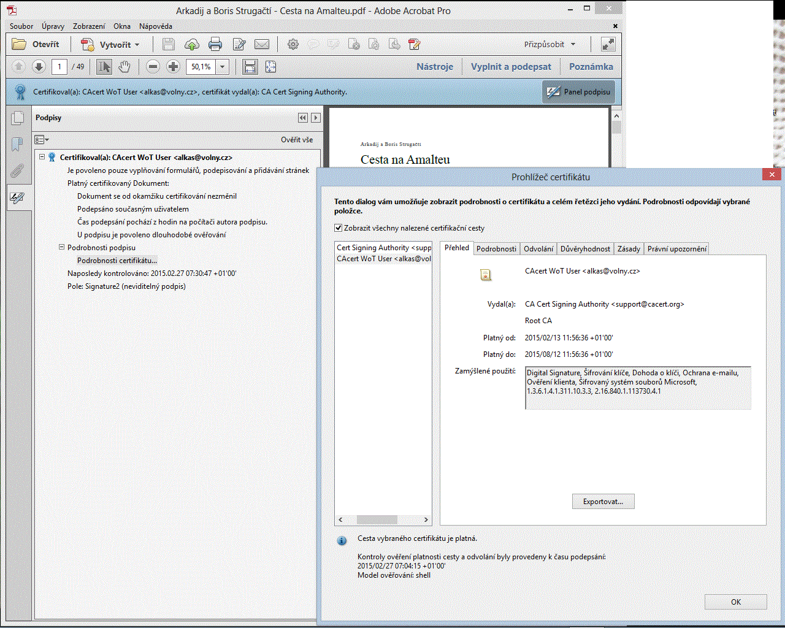Screen dimensions: 785x628
Task: Click the Zoom out minus icon
Action: (153, 67)
